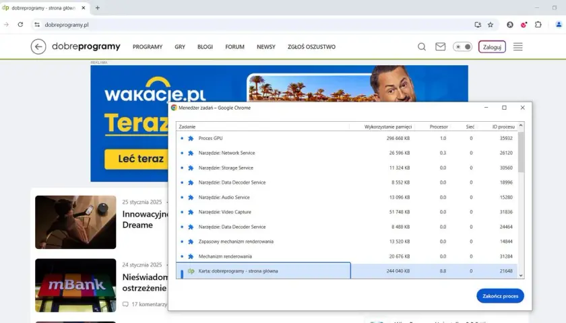Image resolution: width=566 pixels, height=323 pixels.
Task: Open the site search magnifier icon
Action: tap(422, 47)
